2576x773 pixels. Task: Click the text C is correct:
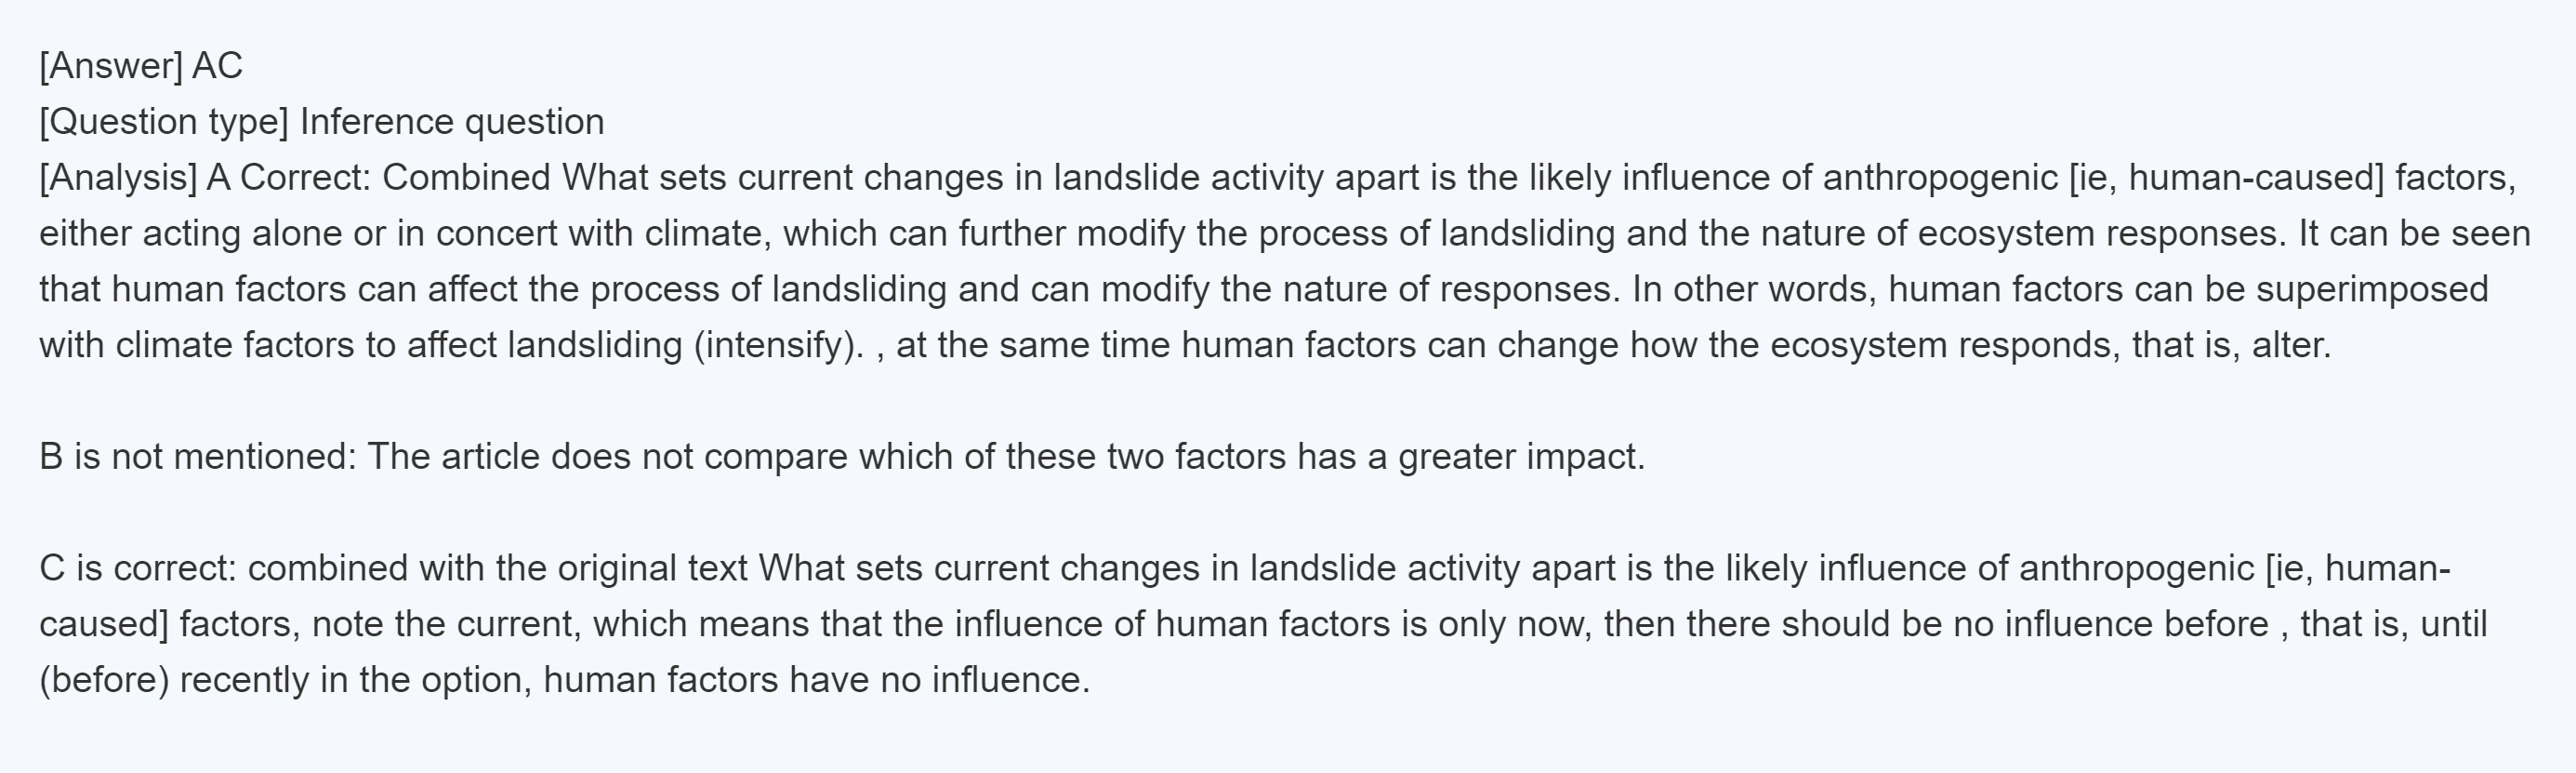pyautogui.click(x=138, y=569)
